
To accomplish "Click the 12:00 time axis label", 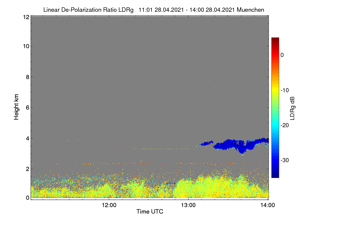I will pyautogui.click(x=109, y=206).
